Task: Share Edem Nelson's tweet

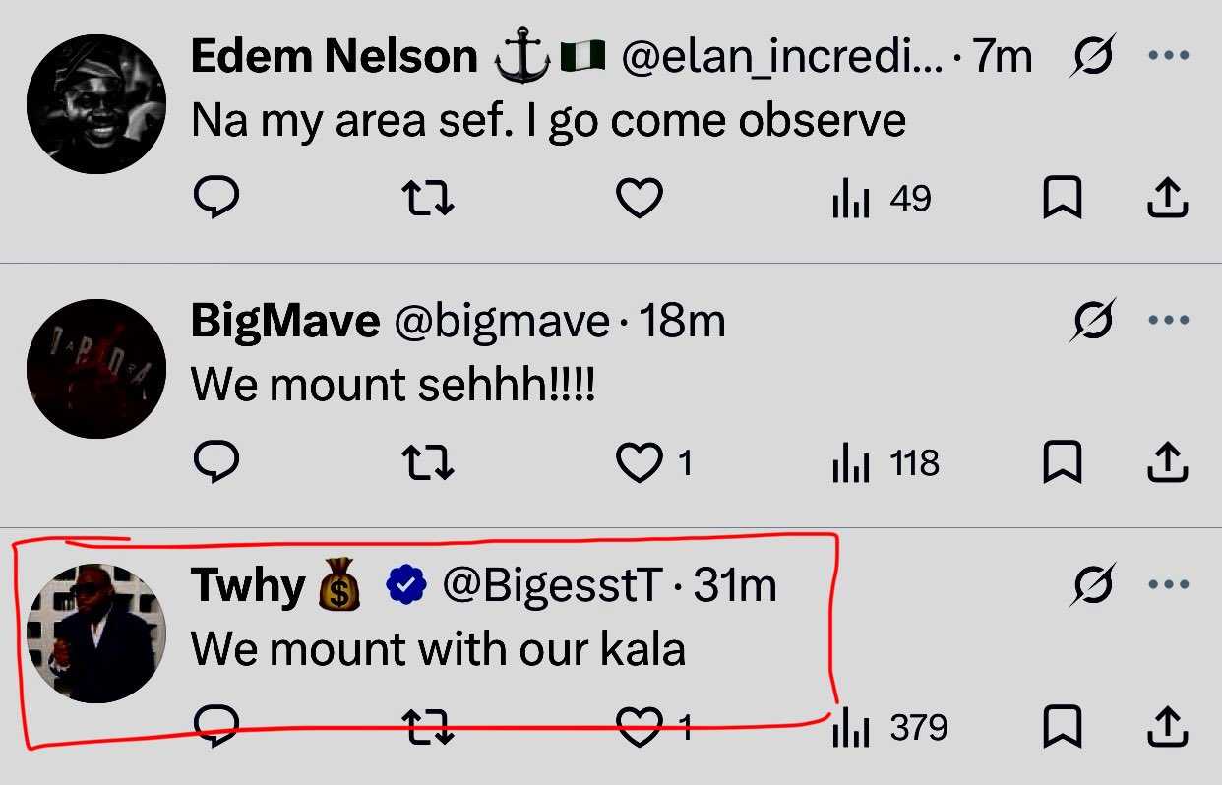Action: (x=1168, y=200)
